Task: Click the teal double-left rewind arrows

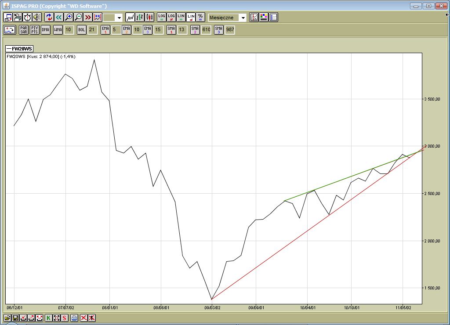Action: click(59, 17)
